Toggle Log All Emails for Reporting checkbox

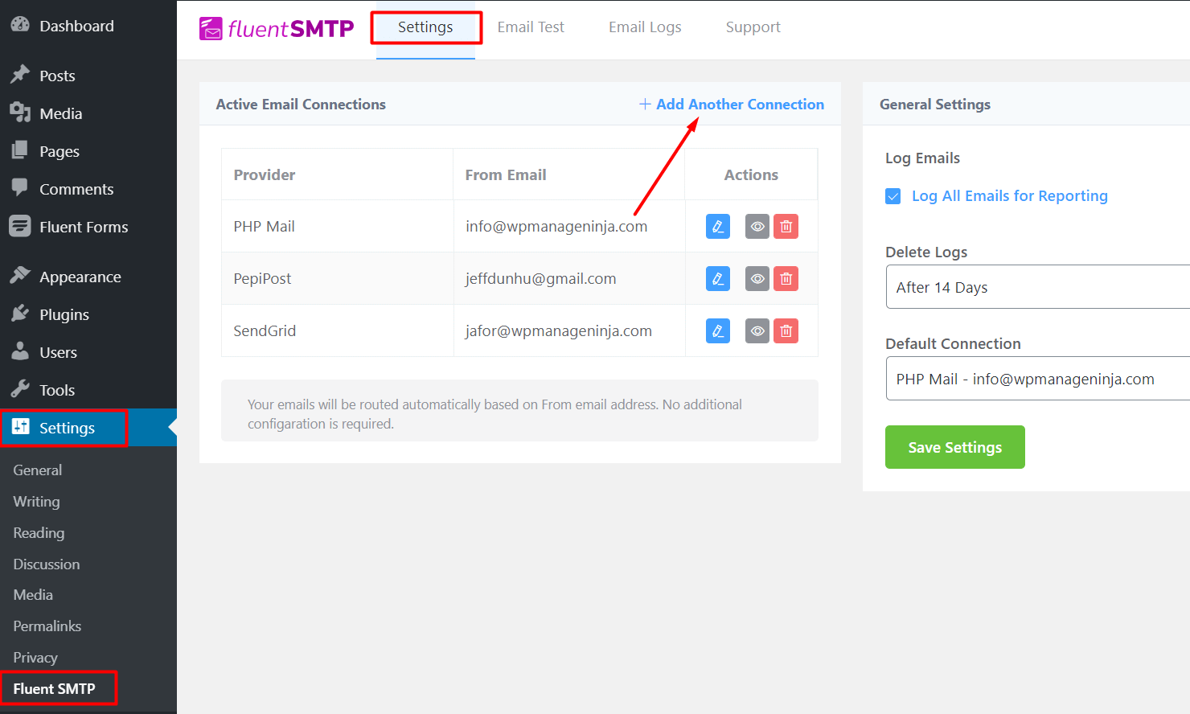tap(893, 196)
